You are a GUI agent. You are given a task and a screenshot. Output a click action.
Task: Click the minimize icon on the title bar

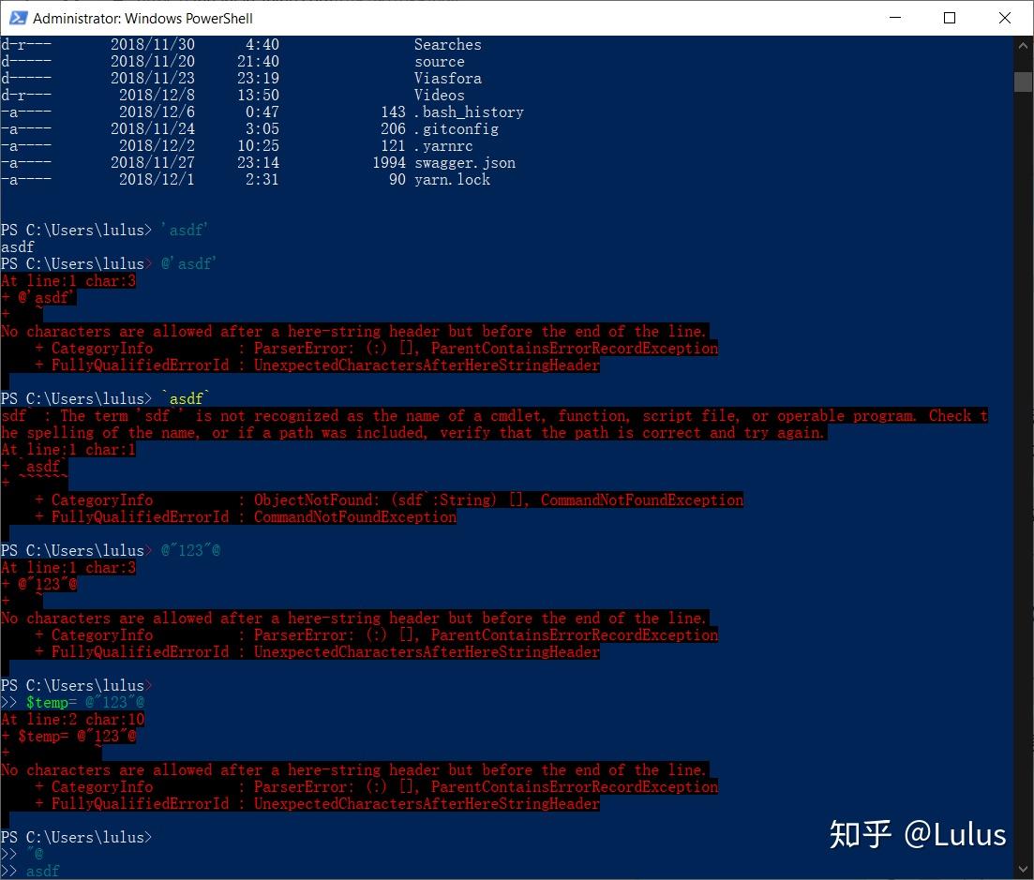click(894, 18)
